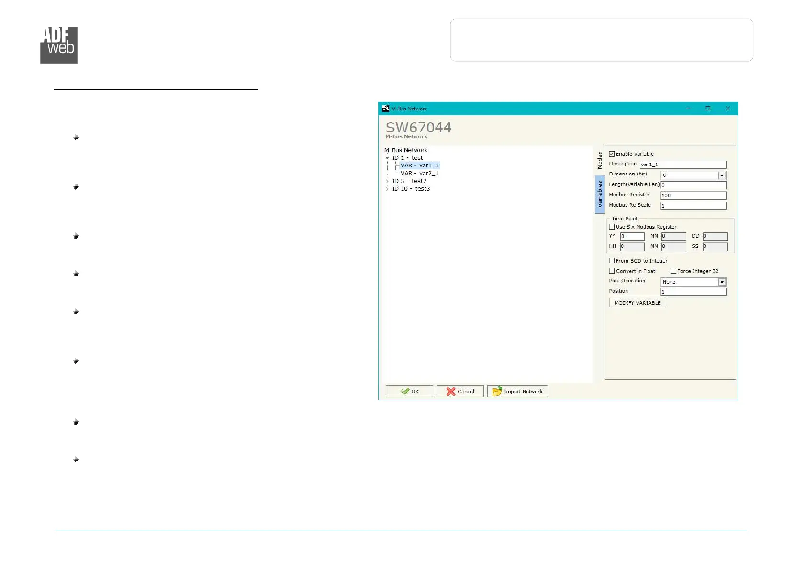Click the Modbus Re Scale field
Viewport: 806px width, 569px height.
click(694, 206)
